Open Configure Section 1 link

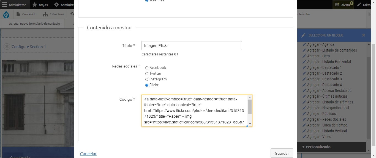tap(29, 47)
